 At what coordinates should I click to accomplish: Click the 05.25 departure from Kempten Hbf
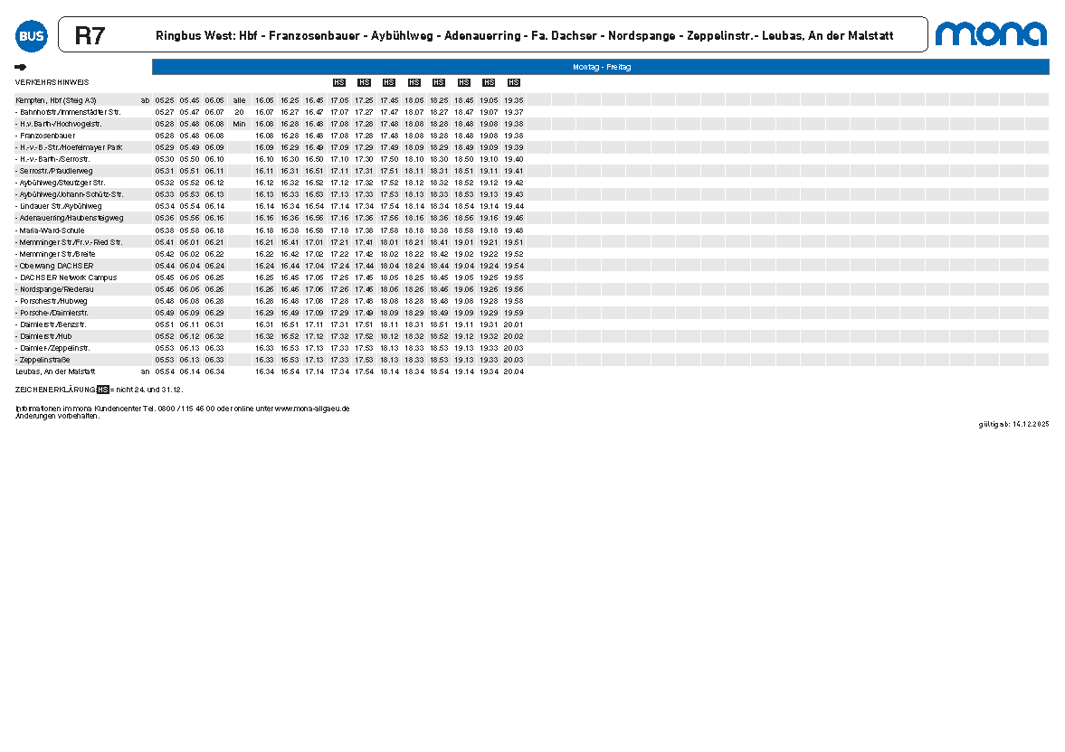pyautogui.click(x=164, y=100)
